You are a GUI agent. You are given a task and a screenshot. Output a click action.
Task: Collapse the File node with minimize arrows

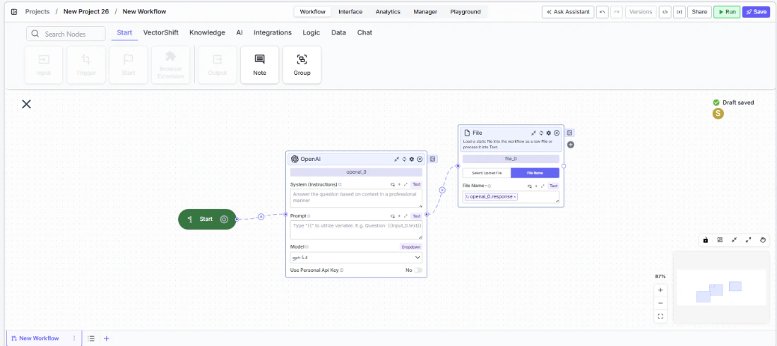[x=534, y=133]
